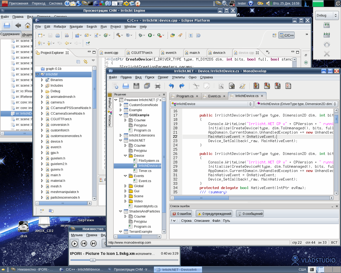The width and height of the screenshot is (341, 273).
Task: Toggle the '0 предупреждений' warnings filter
Action: (214, 214)
